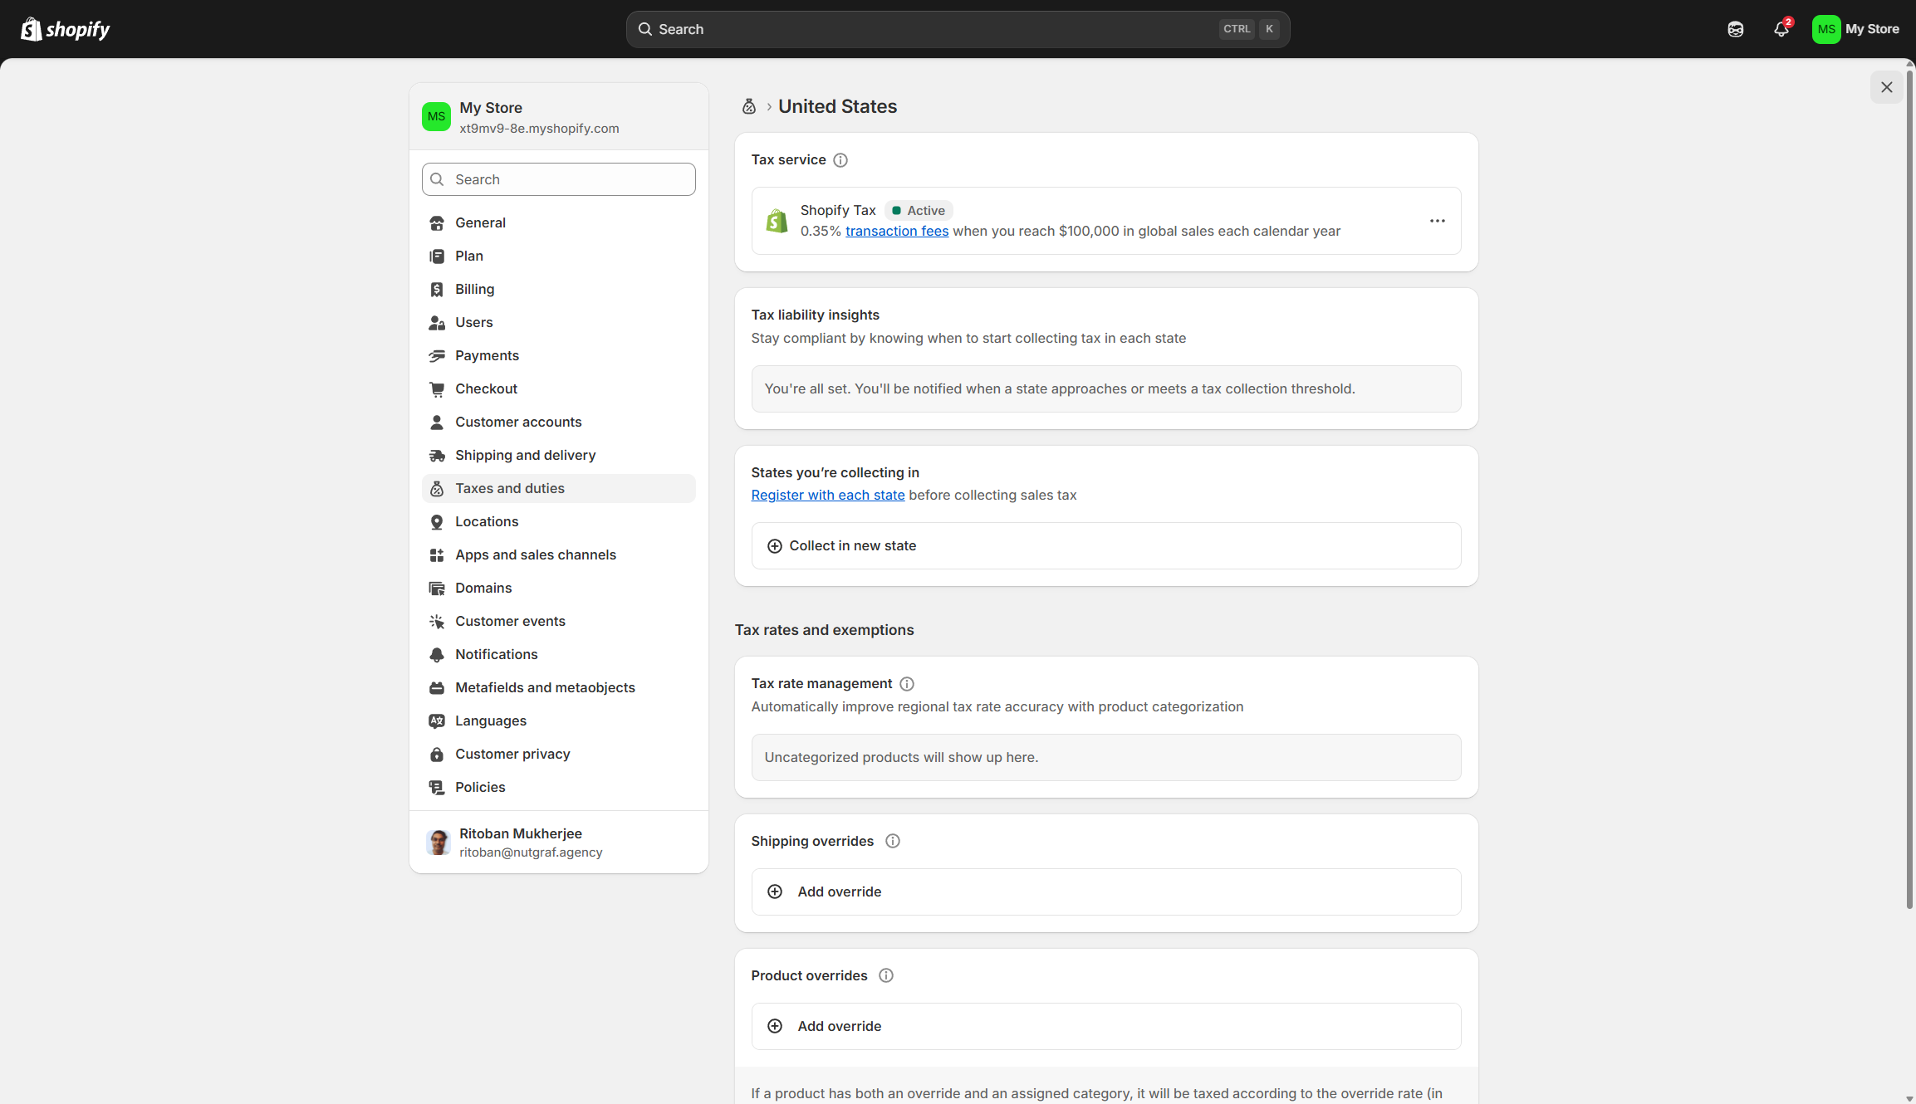Screen dimensions: 1916x1104
Task: Open the notifications bell with 2 alerts
Action: coord(1781,29)
